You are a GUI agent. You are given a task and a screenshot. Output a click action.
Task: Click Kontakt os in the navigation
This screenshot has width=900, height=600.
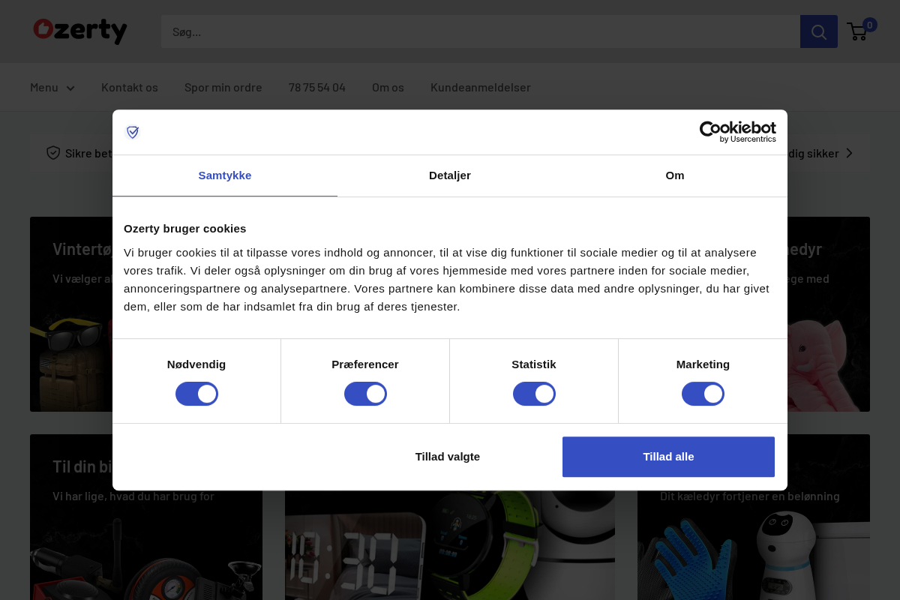[x=129, y=87]
